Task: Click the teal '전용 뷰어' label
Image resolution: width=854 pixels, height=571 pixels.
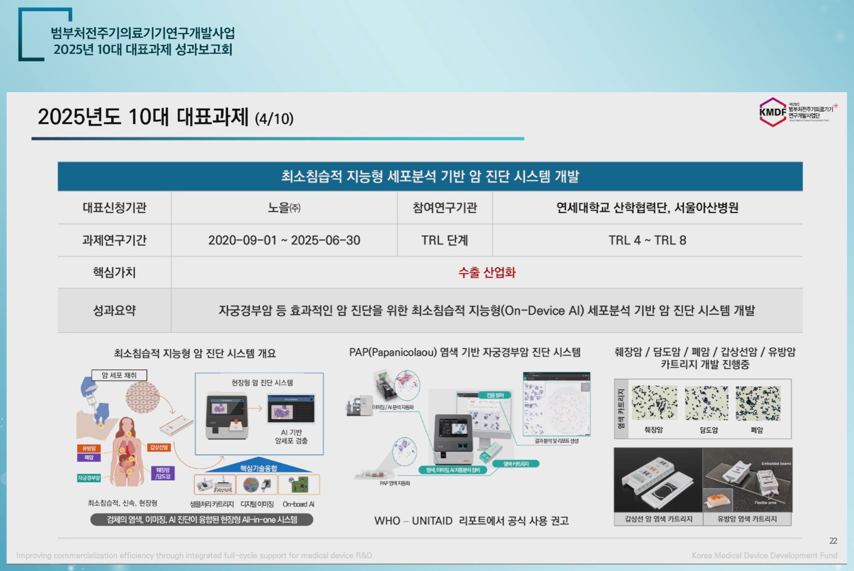Action: point(495,395)
